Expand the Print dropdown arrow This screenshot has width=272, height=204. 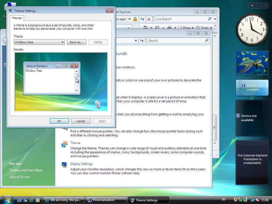click(x=175, y=28)
